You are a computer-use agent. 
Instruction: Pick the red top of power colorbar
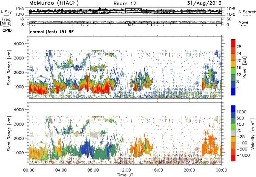233,43
